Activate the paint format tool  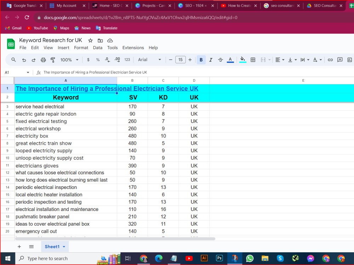coord(53,60)
